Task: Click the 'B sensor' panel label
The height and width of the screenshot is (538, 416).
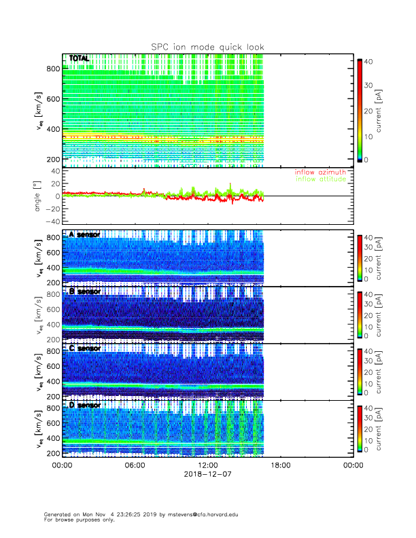Action: [x=84, y=291]
